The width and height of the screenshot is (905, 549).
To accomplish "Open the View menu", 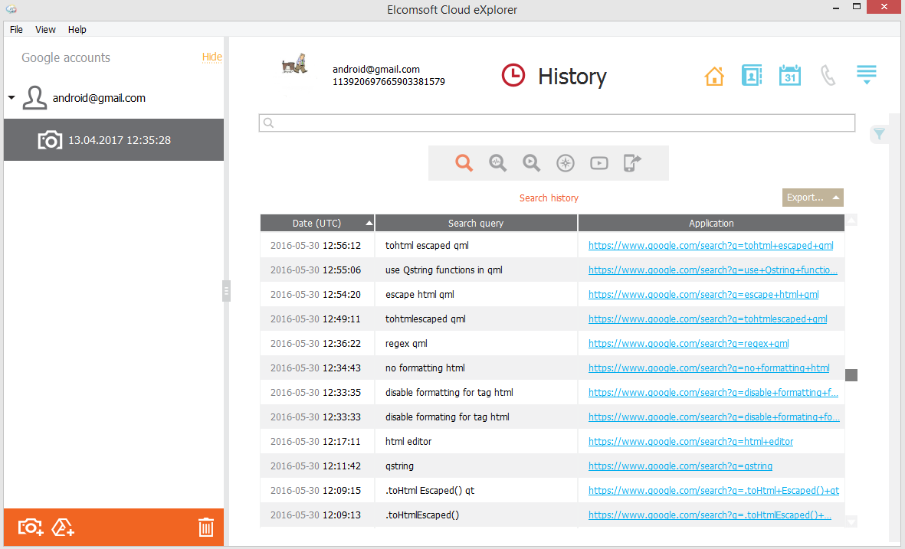I will (x=45, y=29).
